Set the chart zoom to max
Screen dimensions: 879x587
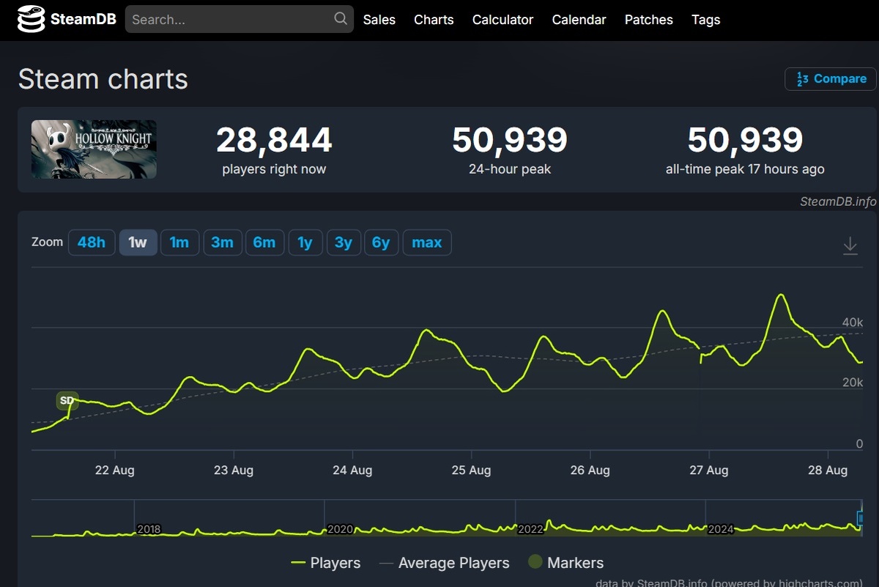(427, 242)
